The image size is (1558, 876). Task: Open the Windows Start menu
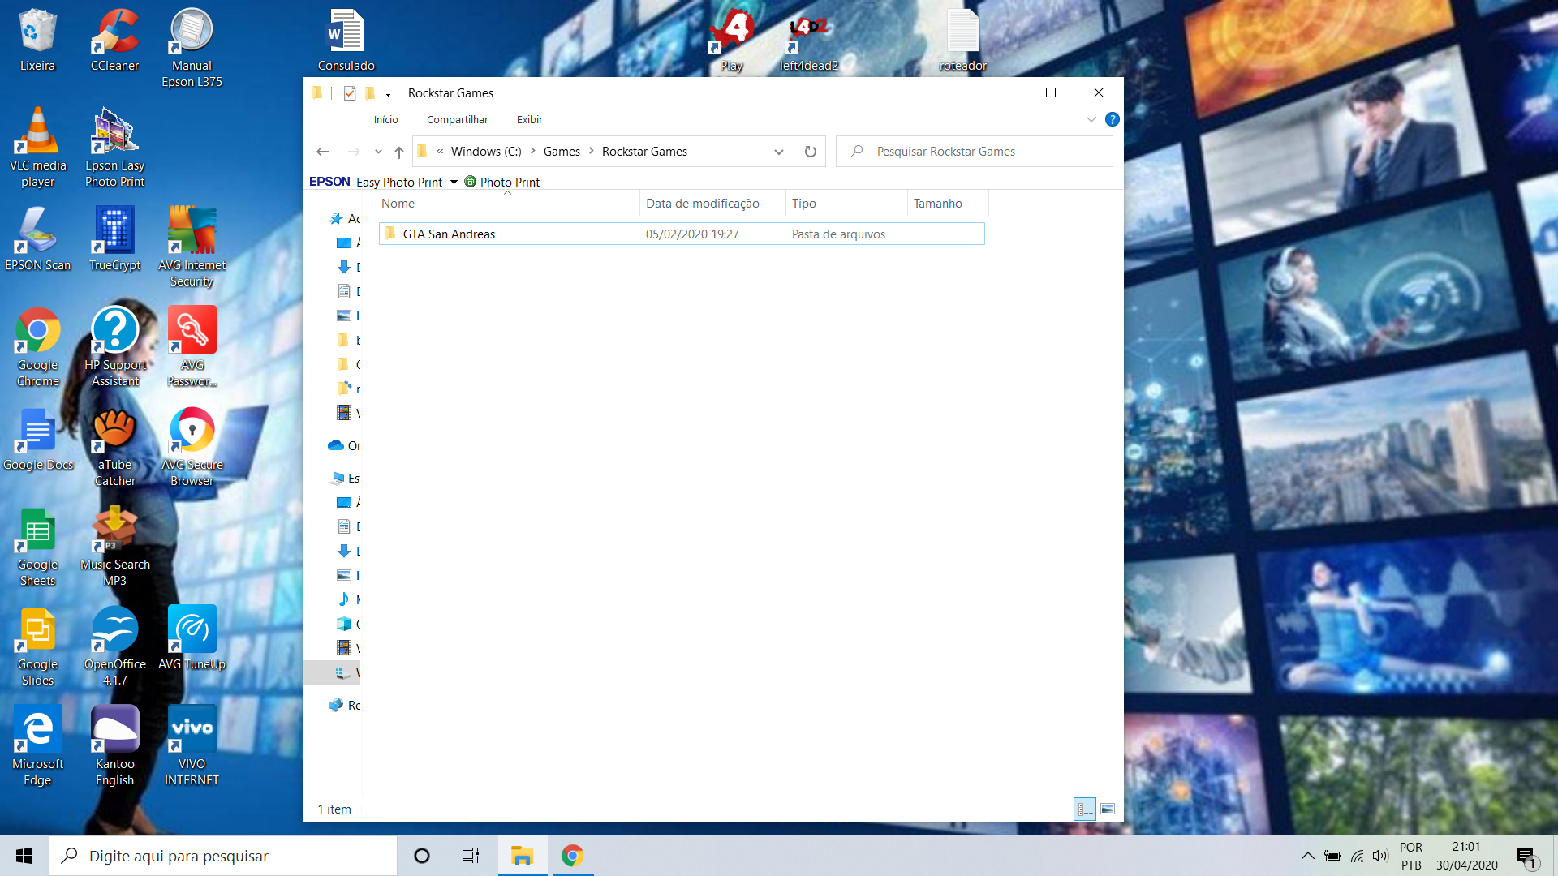(24, 856)
